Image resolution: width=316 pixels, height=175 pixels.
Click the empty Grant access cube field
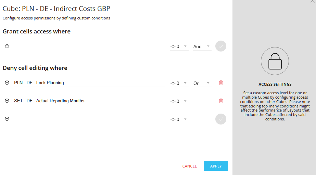pos(89,46)
